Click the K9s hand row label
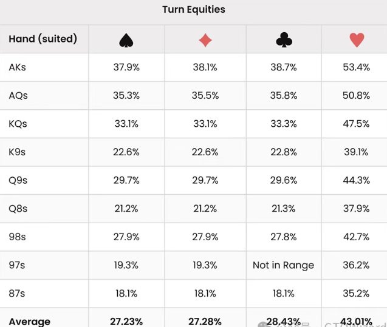Viewport: 387px width, 327px height. point(18,152)
